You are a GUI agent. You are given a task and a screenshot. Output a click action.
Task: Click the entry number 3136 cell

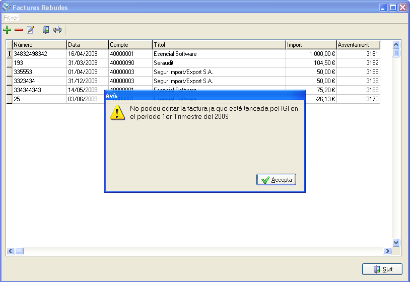[x=358, y=81]
